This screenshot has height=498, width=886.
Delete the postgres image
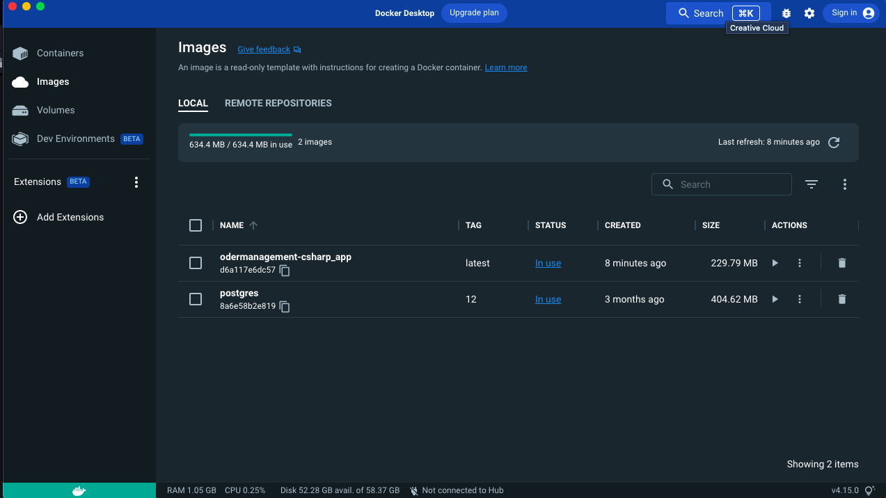(x=841, y=299)
